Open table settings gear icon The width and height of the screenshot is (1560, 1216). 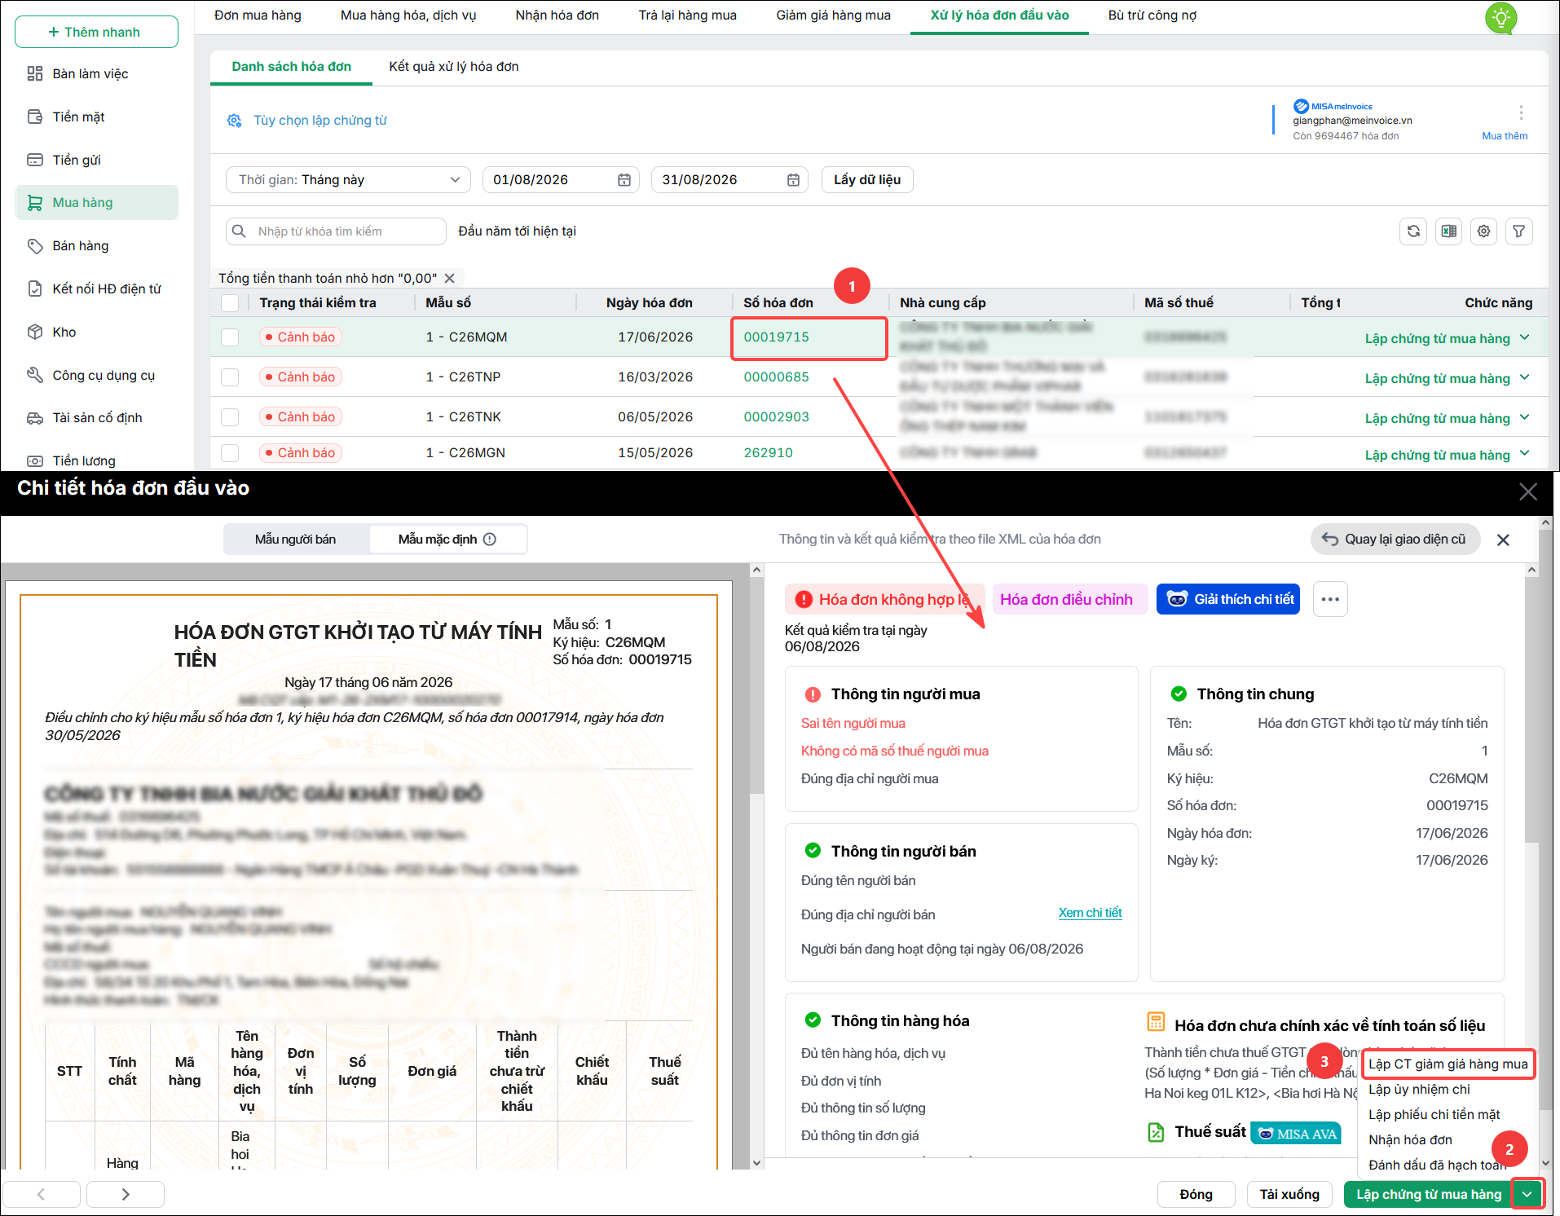tap(1483, 231)
